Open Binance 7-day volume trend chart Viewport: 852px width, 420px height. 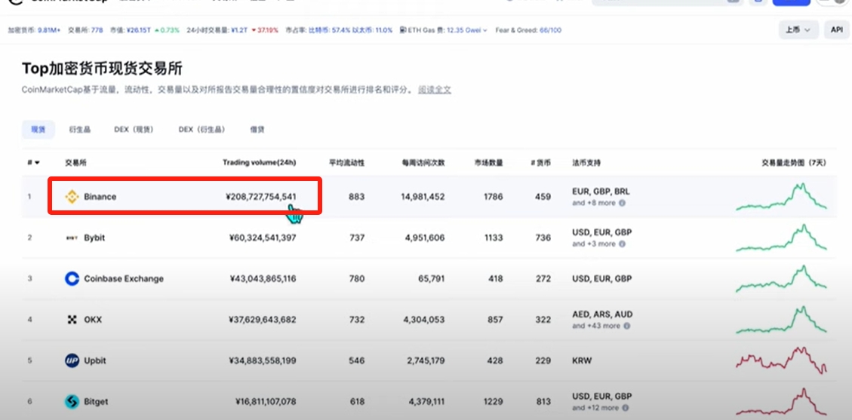[x=781, y=197]
